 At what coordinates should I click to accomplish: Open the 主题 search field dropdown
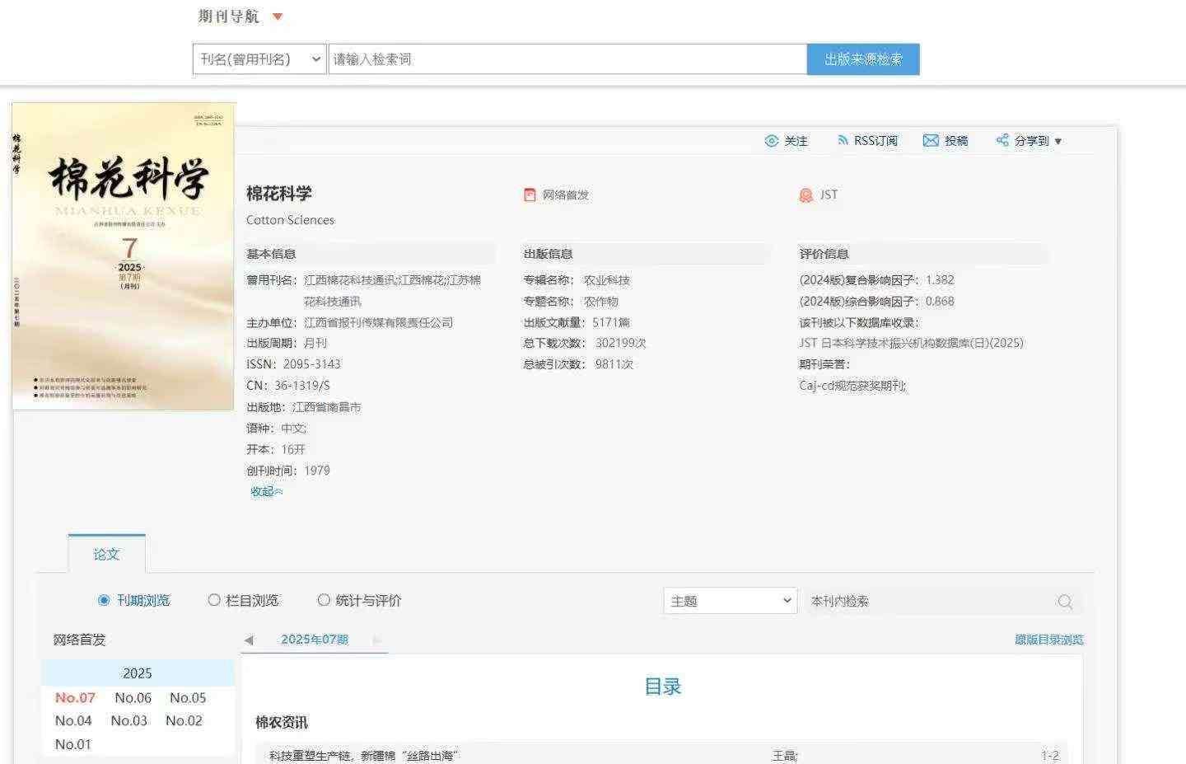click(730, 602)
